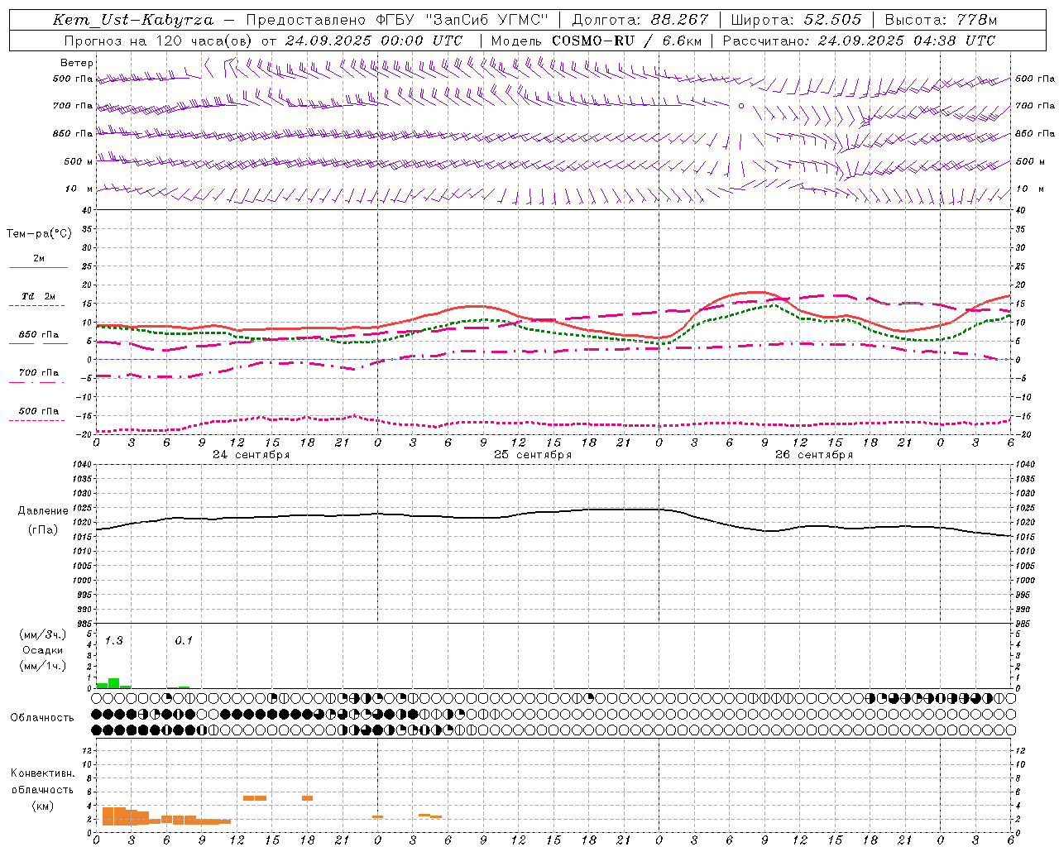Viewport: 1059px width, 847px height.
Task: Click the date label 26 сентября
Action: point(814,455)
